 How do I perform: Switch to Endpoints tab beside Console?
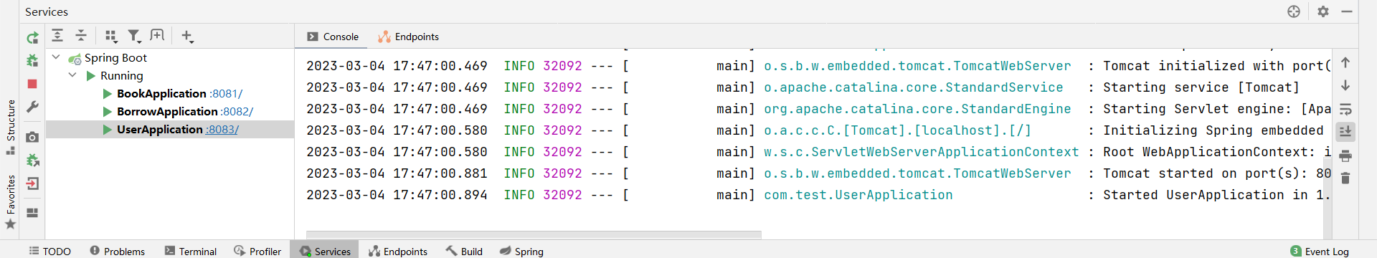click(x=409, y=37)
